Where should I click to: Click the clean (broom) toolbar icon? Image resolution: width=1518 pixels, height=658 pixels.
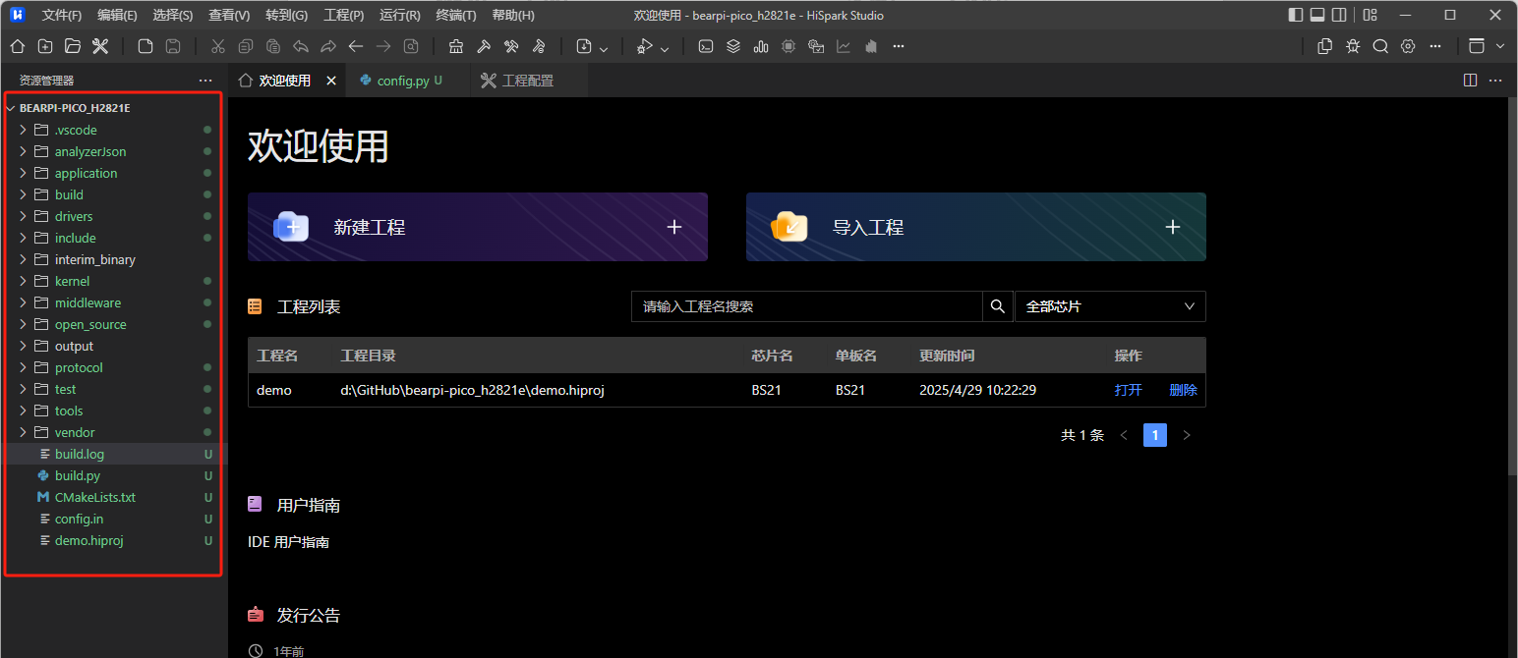coord(456,46)
